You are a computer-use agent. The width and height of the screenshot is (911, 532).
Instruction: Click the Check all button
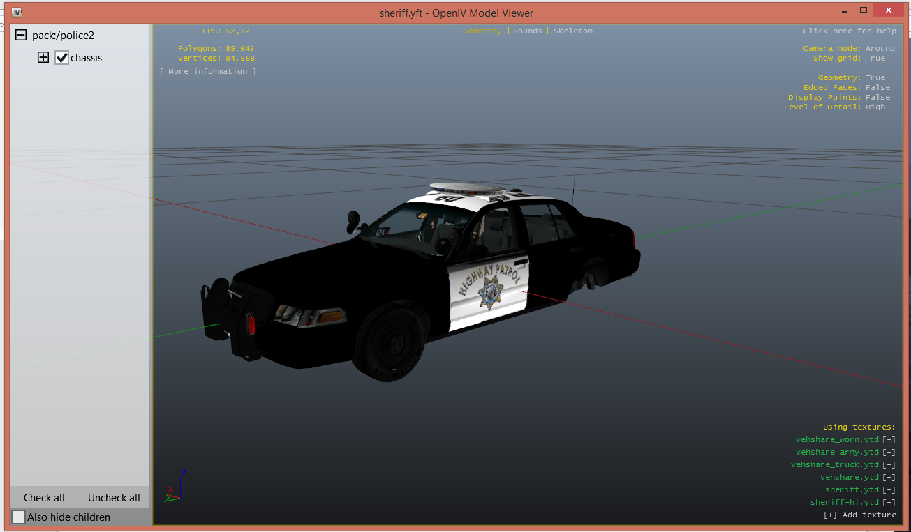44,497
